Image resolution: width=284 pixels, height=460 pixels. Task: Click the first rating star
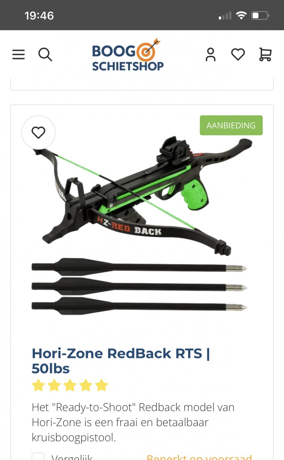click(38, 386)
